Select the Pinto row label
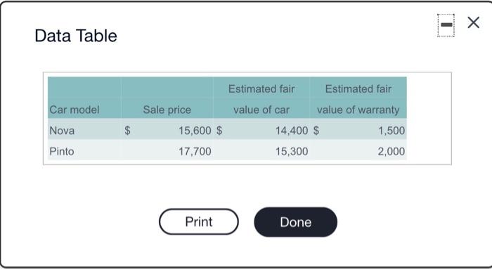The height and width of the screenshot is (269, 492). (x=62, y=152)
